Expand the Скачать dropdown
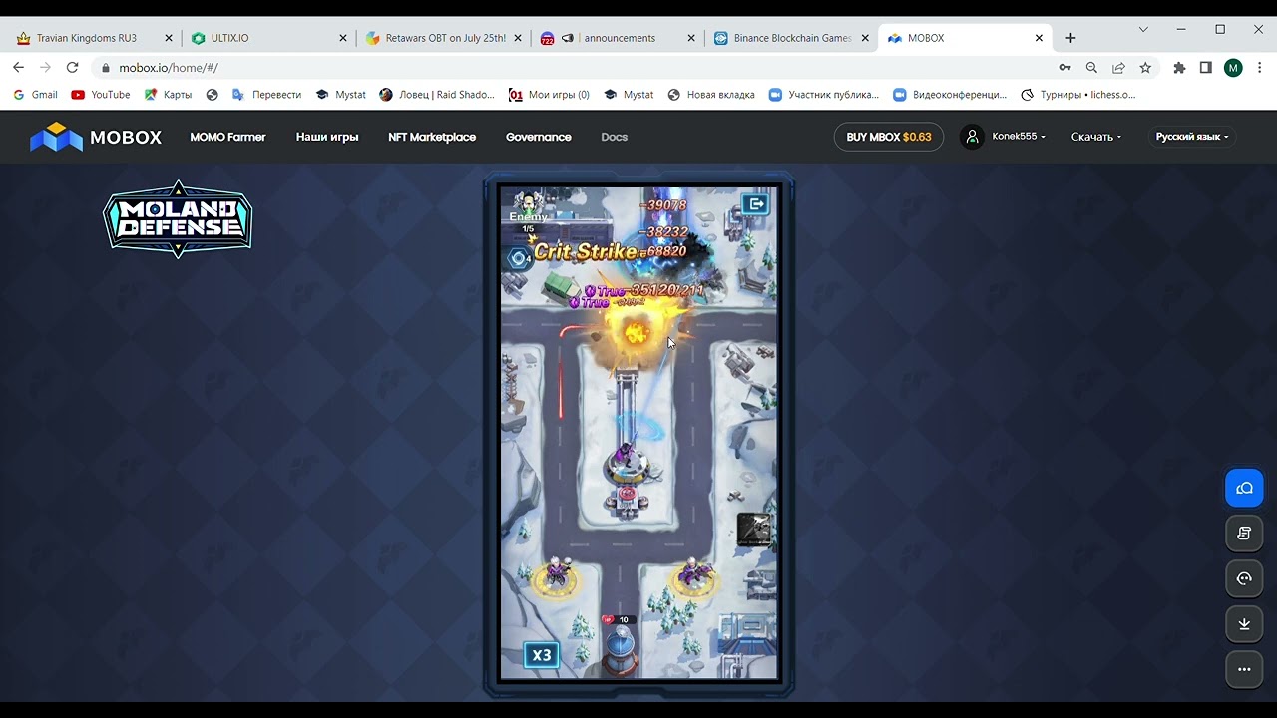 coord(1096,137)
